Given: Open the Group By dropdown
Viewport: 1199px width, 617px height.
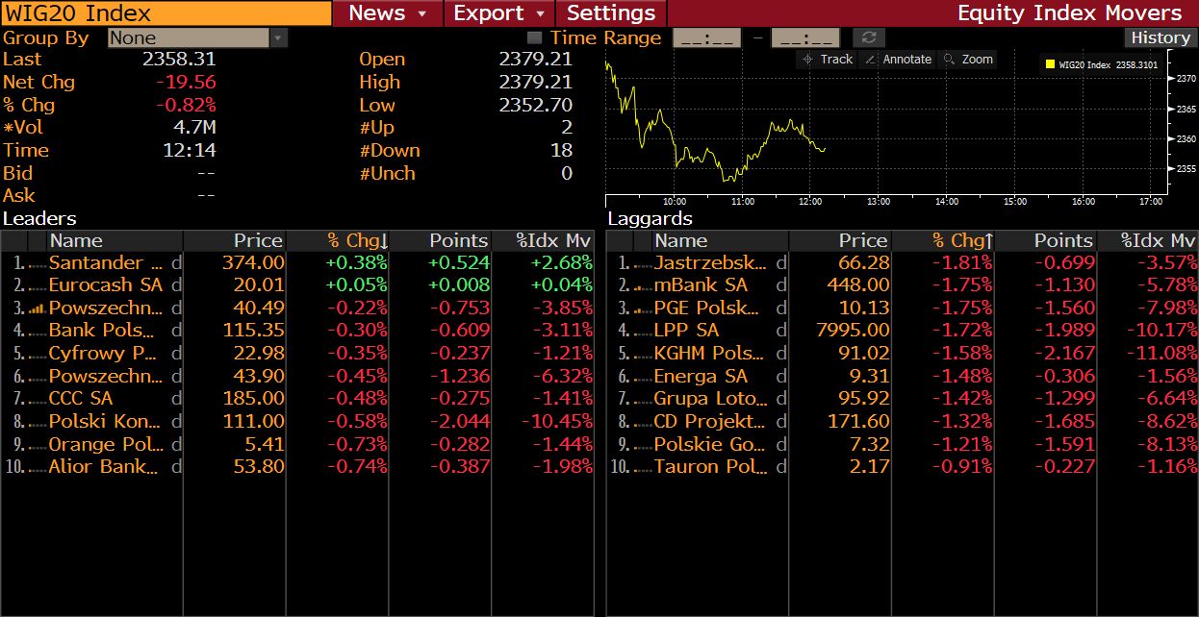Looking at the screenshot, I should click(278, 38).
